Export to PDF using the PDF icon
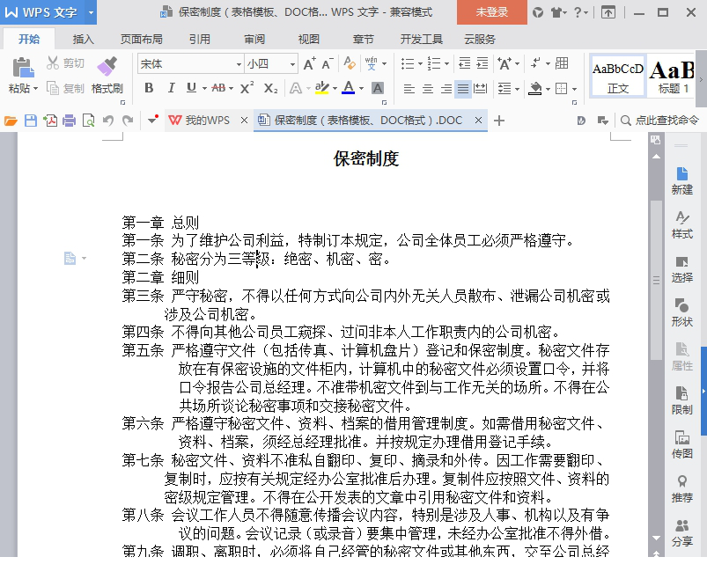The width and height of the screenshot is (707, 579). click(50, 121)
